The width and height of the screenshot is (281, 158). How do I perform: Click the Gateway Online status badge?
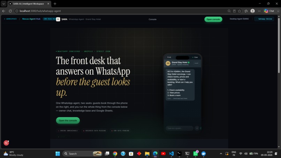click(x=264, y=19)
